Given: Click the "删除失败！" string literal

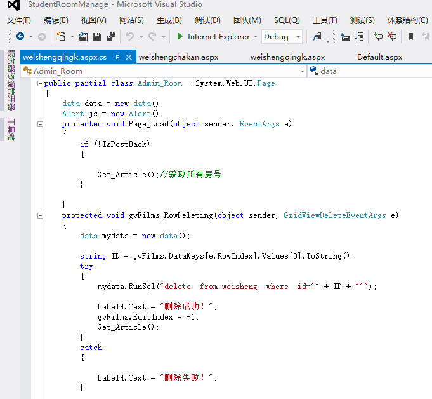Looking at the screenshot, I should (x=187, y=377).
